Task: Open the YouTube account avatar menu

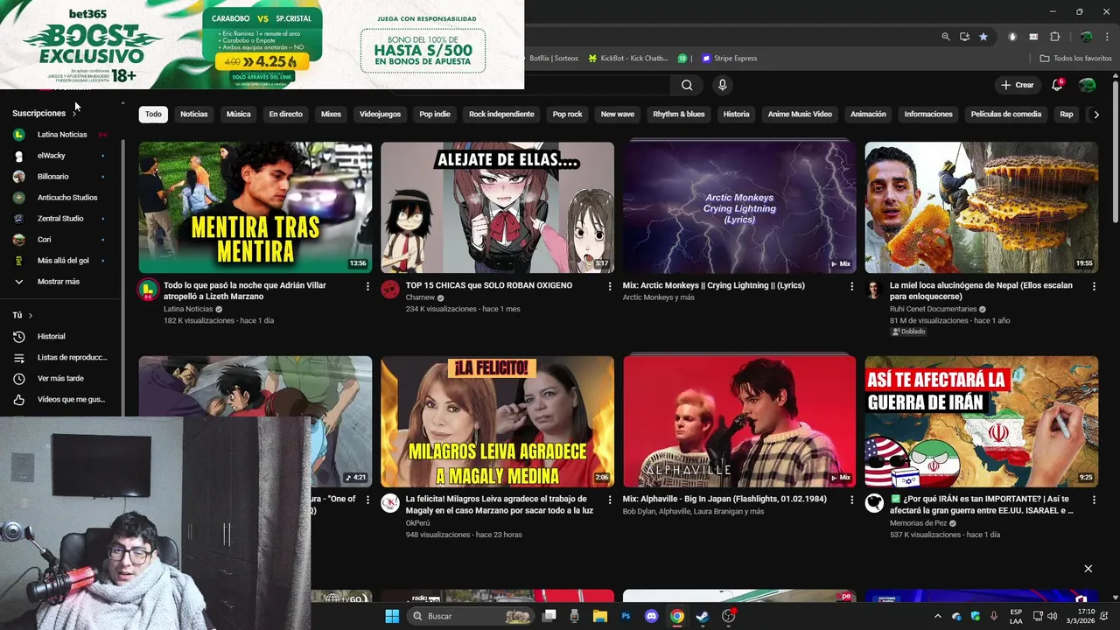Action: [x=1087, y=85]
